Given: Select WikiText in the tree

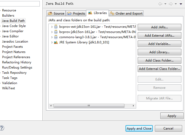Looking at the screenshot, I should click(9, 88).
